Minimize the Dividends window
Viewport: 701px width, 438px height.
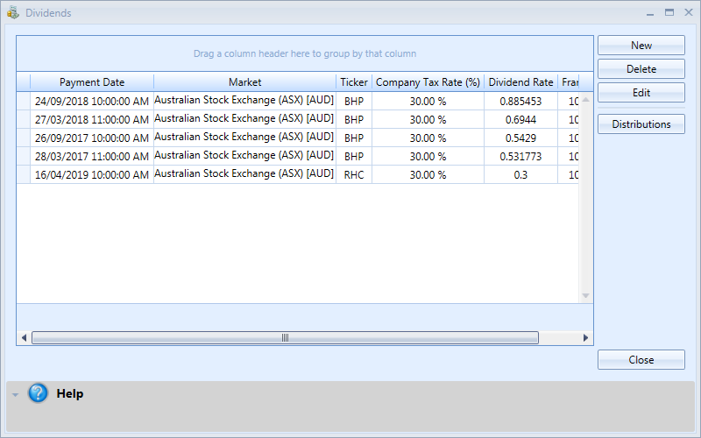point(650,13)
